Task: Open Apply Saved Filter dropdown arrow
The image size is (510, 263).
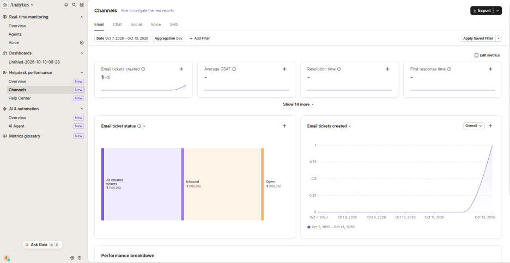Action: (499, 38)
